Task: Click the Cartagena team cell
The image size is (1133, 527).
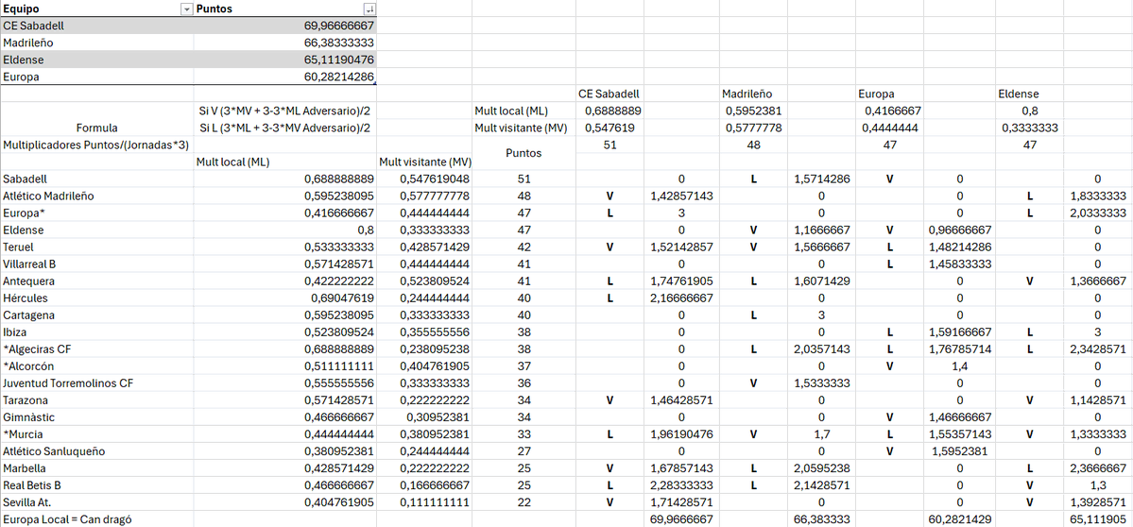Action: pyautogui.click(x=96, y=315)
